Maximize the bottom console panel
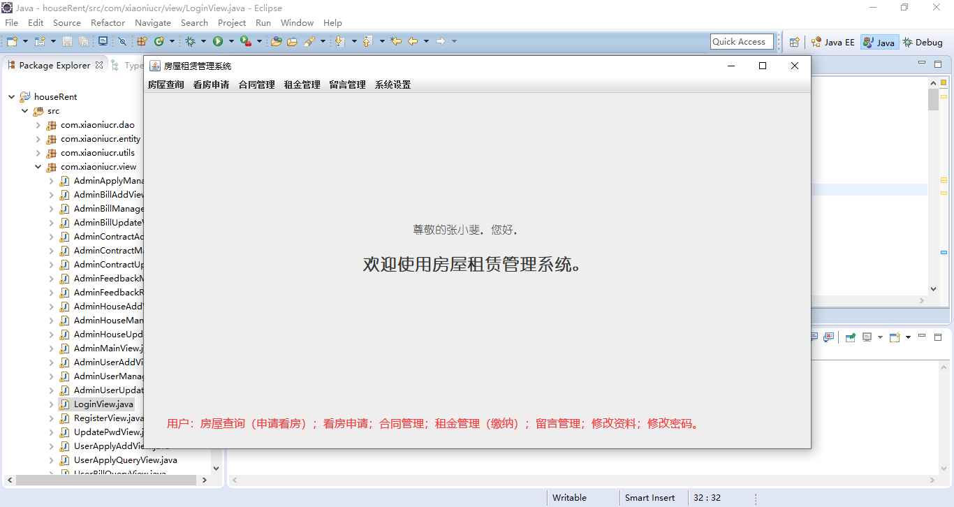 (x=938, y=337)
